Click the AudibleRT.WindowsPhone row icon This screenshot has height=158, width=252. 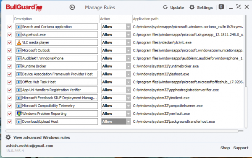(19, 58)
